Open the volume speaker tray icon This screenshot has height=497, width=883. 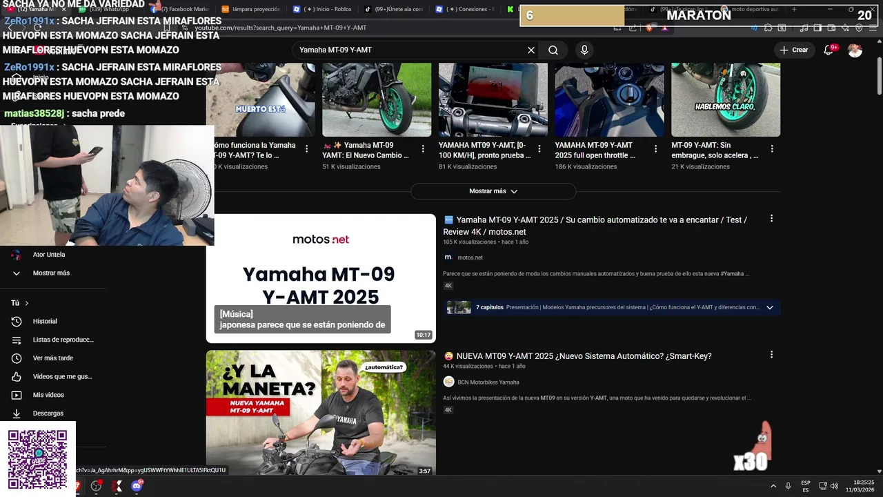(x=834, y=486)
